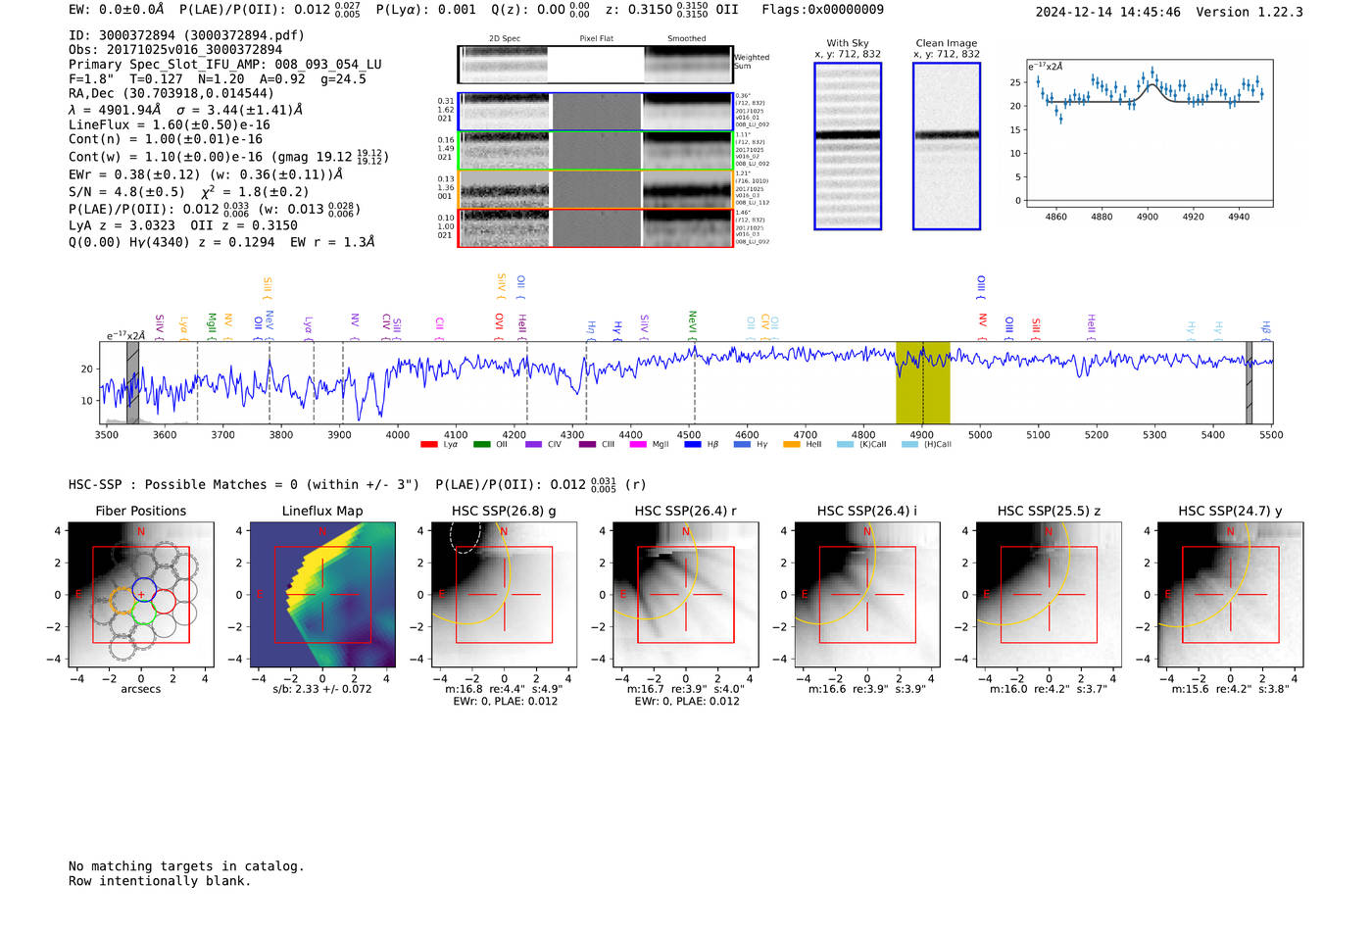Select the 'Primary Spec_Slot_IFU_AMP: 008_093_054_LU' text

(x=225, y=65)
